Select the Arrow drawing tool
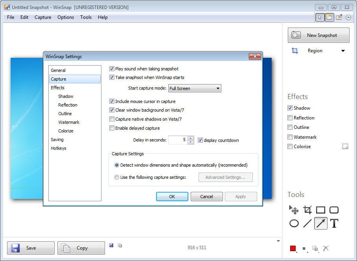This screenshot has width=357, height=261. [320, 223]
